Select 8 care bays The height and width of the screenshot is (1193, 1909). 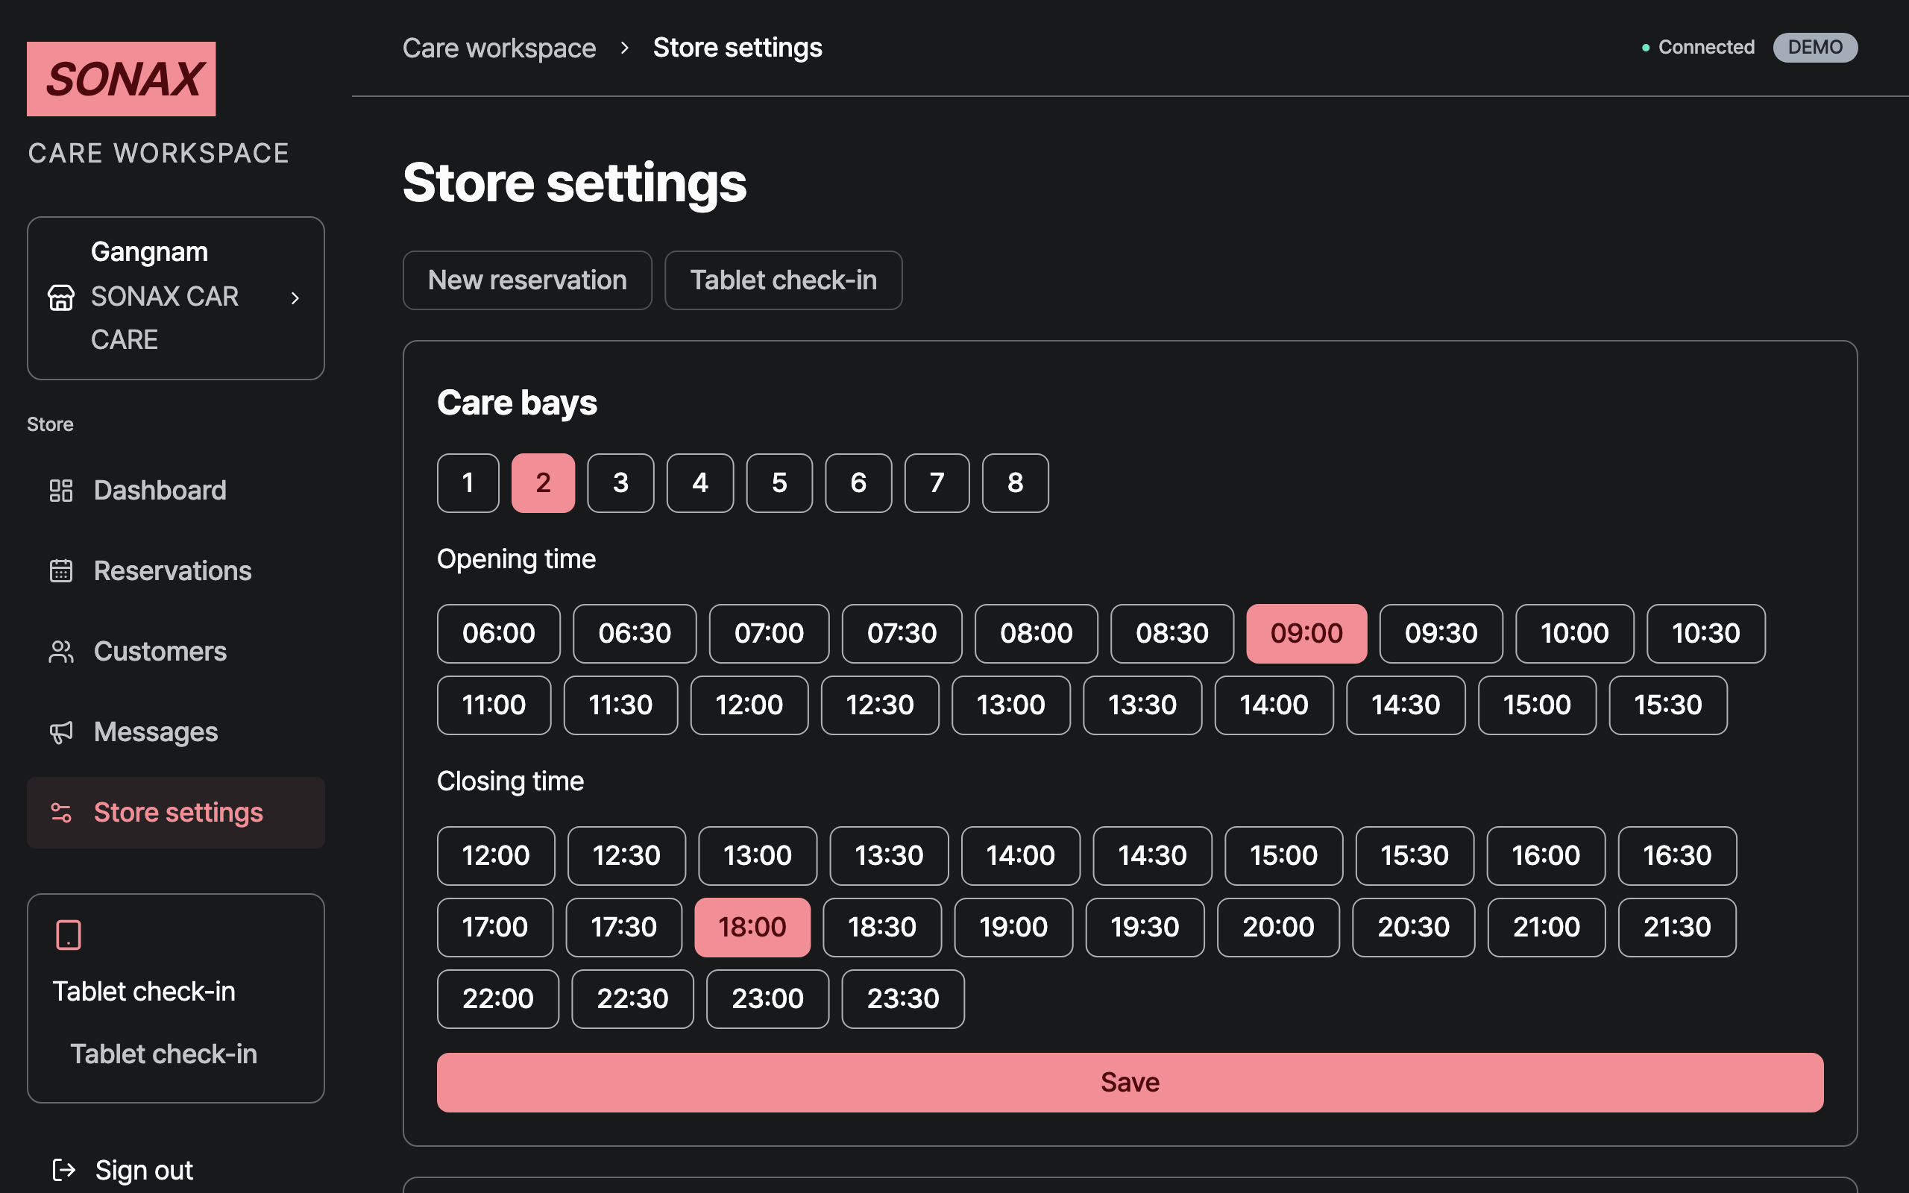pyautogui.click(x=1015, y=482)
